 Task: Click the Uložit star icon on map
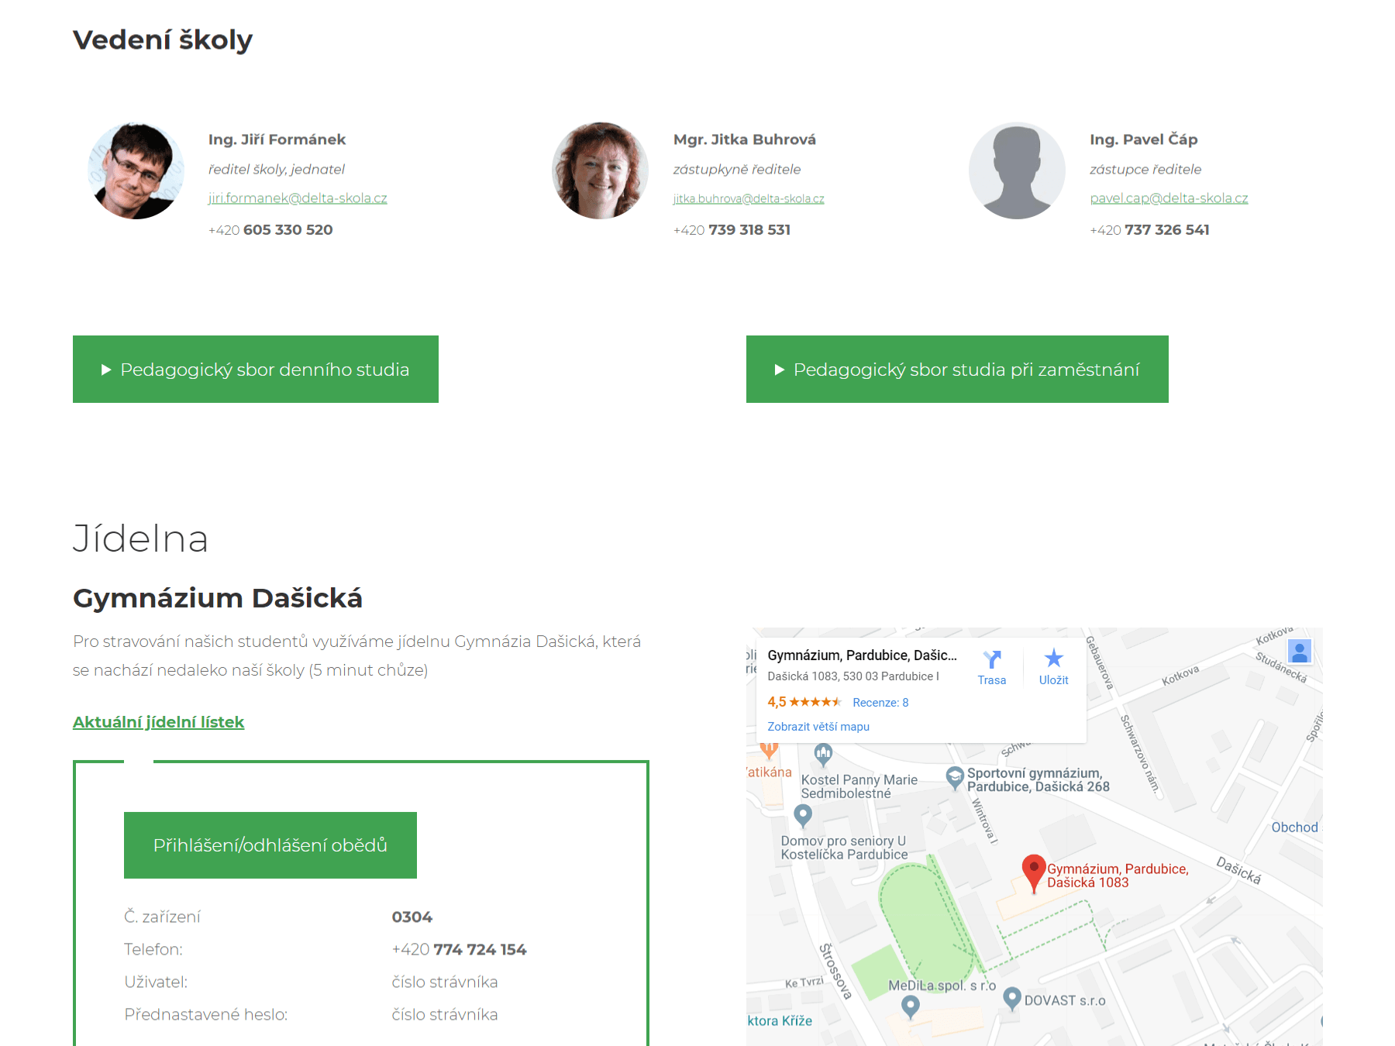[1053, 659]
